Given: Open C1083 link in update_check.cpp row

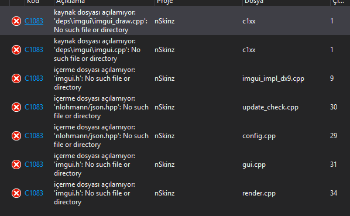Looking at the screenshot, I should tap(34, 107).
